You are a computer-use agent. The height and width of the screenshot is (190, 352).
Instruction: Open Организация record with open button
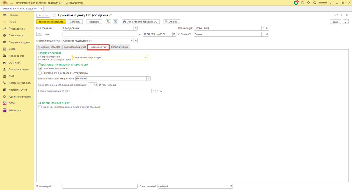click(267, 28)
